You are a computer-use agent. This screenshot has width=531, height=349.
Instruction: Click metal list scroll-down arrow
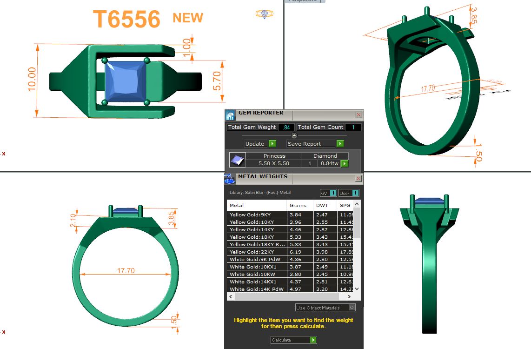pyautogui.click(x=357, y=289)
